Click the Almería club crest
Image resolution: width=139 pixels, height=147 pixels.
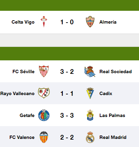coord(90,22)
